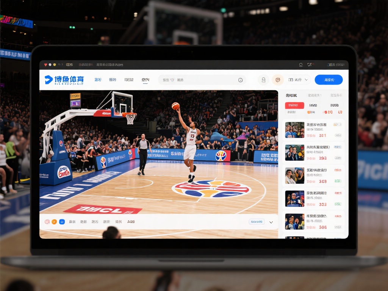
Task: Click the first navigation link after logo
Action: (x=98, y=80)
